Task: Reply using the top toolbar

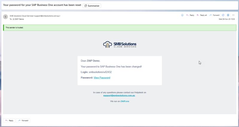Action: point(190,15)
